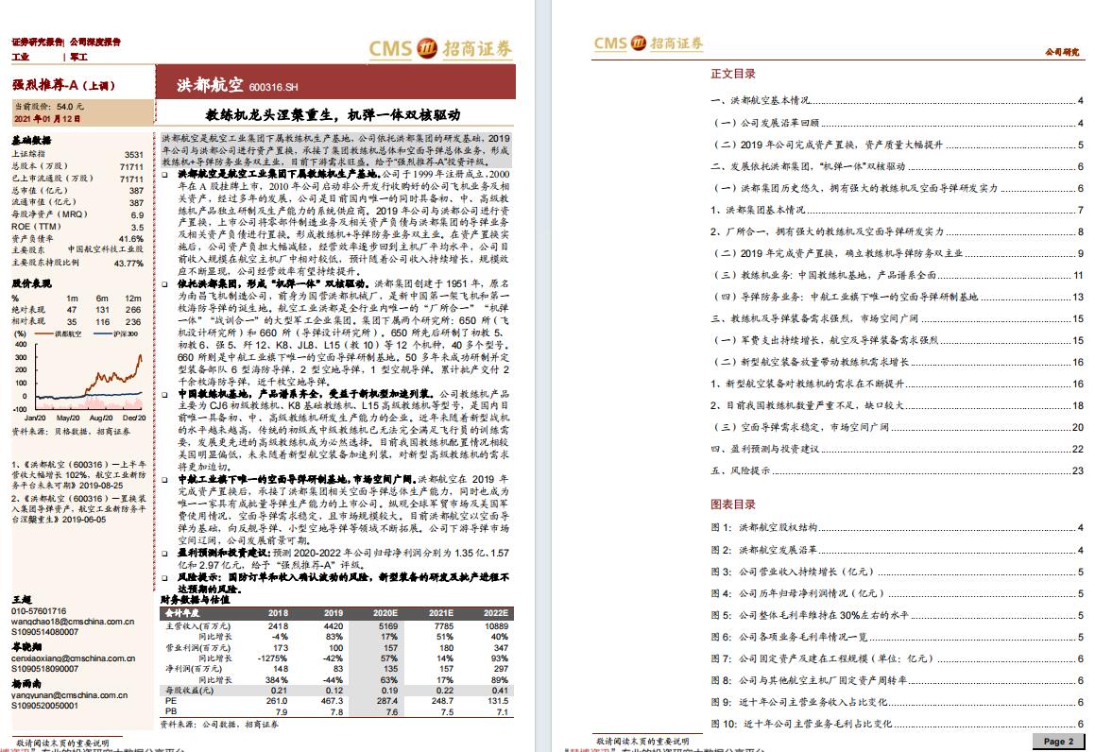The image size is (1095, 752).
Task: Open contents entry 五、风险提示
Action: tap(897, 470)
